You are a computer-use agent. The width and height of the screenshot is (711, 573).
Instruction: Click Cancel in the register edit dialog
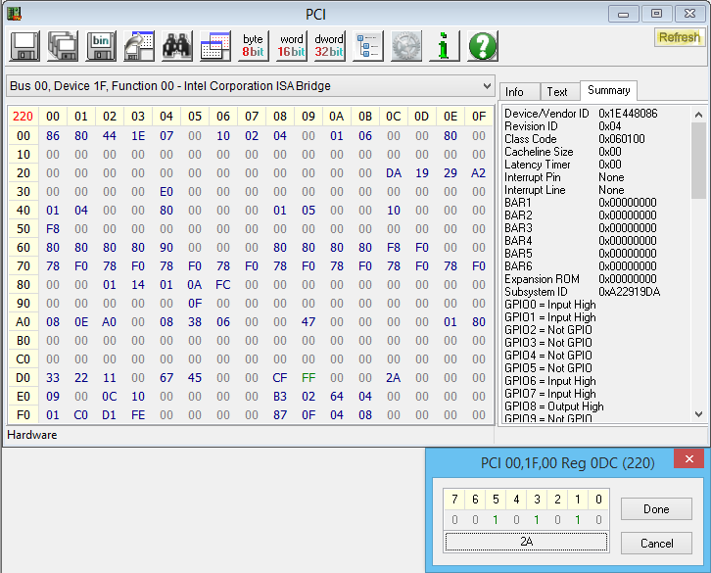coord(656,543)
